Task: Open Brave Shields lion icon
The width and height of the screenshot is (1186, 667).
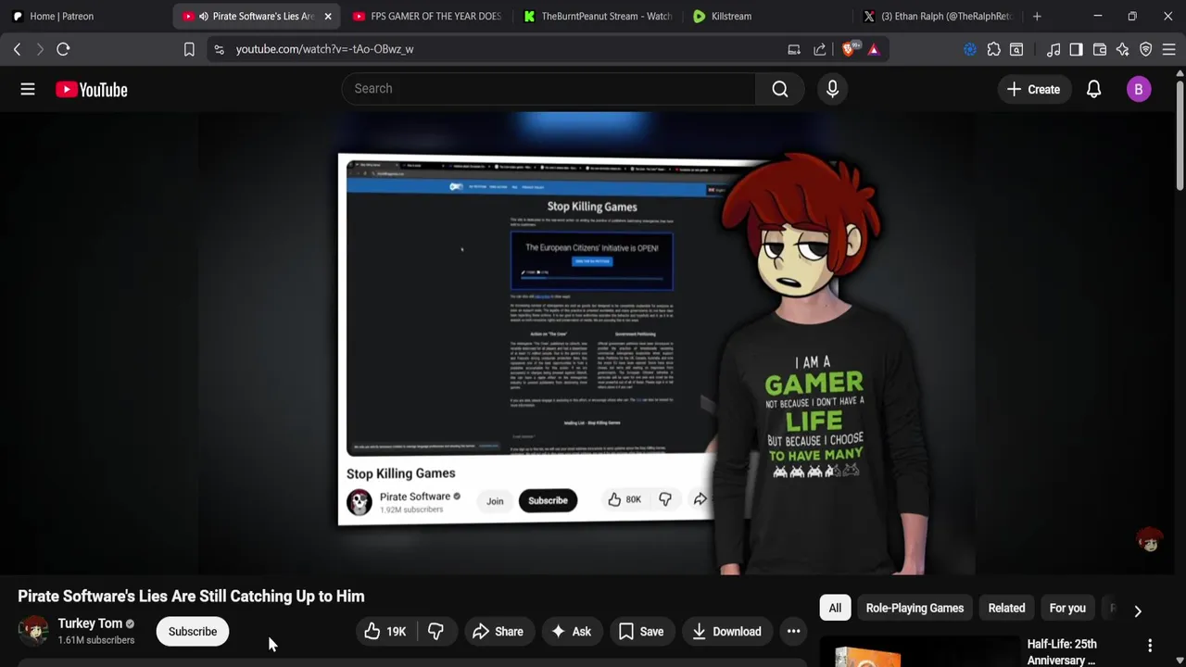Action: (849, 49)
